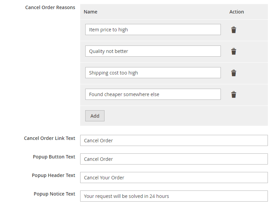This screenshot has height=207, width=276.
Task: Click the Popup Notice Text input
Action: pyautogui.click(x=174, y=196)
